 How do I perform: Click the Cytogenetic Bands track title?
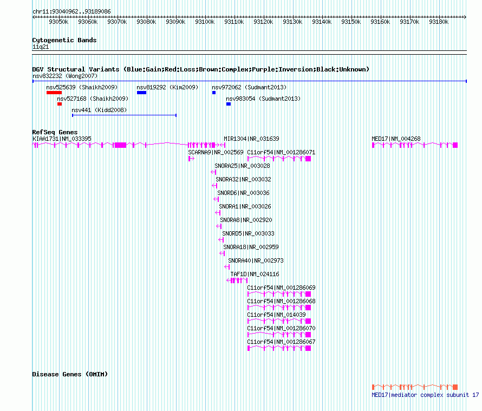point(64,40)
